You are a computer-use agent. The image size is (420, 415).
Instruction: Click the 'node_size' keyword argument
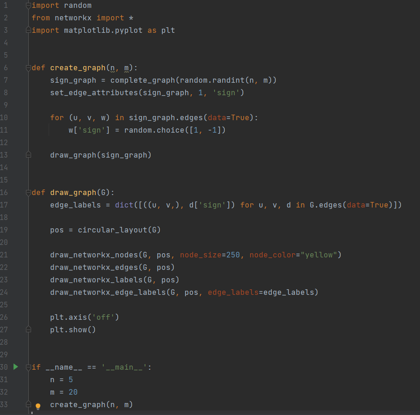201,255
